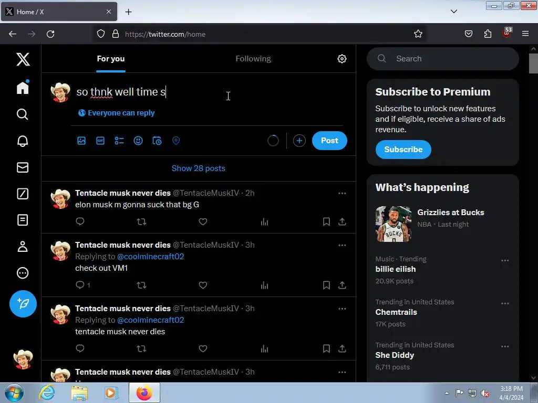The width and height of the screenshot is (538, 403).
Task: Select the For you tab
Action: point(110,59)
